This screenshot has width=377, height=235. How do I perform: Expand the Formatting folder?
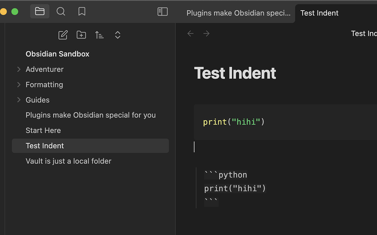point(19,85)
